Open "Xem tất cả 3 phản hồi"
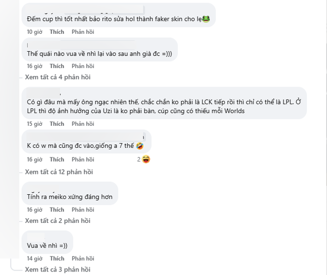 coord(57,269)
